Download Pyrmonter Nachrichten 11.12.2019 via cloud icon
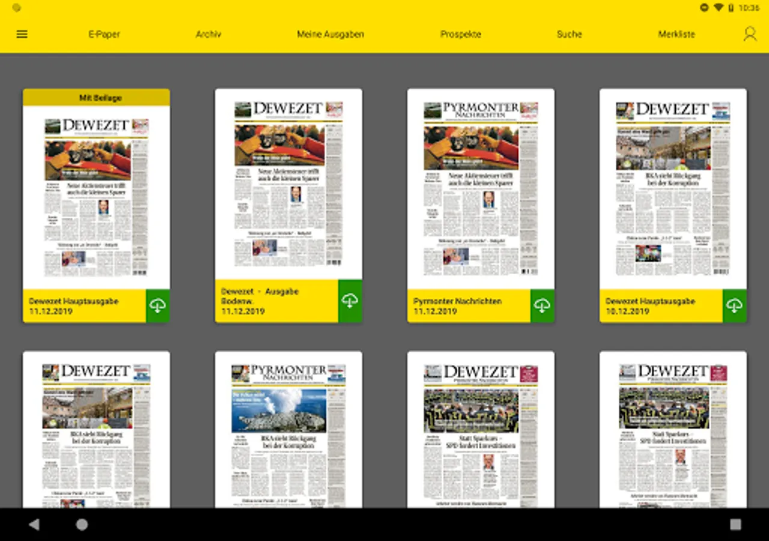Viewport: 769px width, 541px height. click(x=543, y=306)
